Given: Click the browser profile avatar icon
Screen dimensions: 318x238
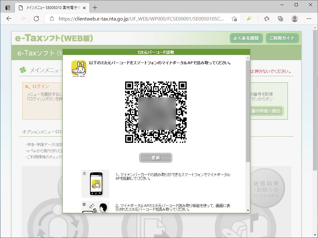Looking at the screenshot, I should (x=294, y=19).
